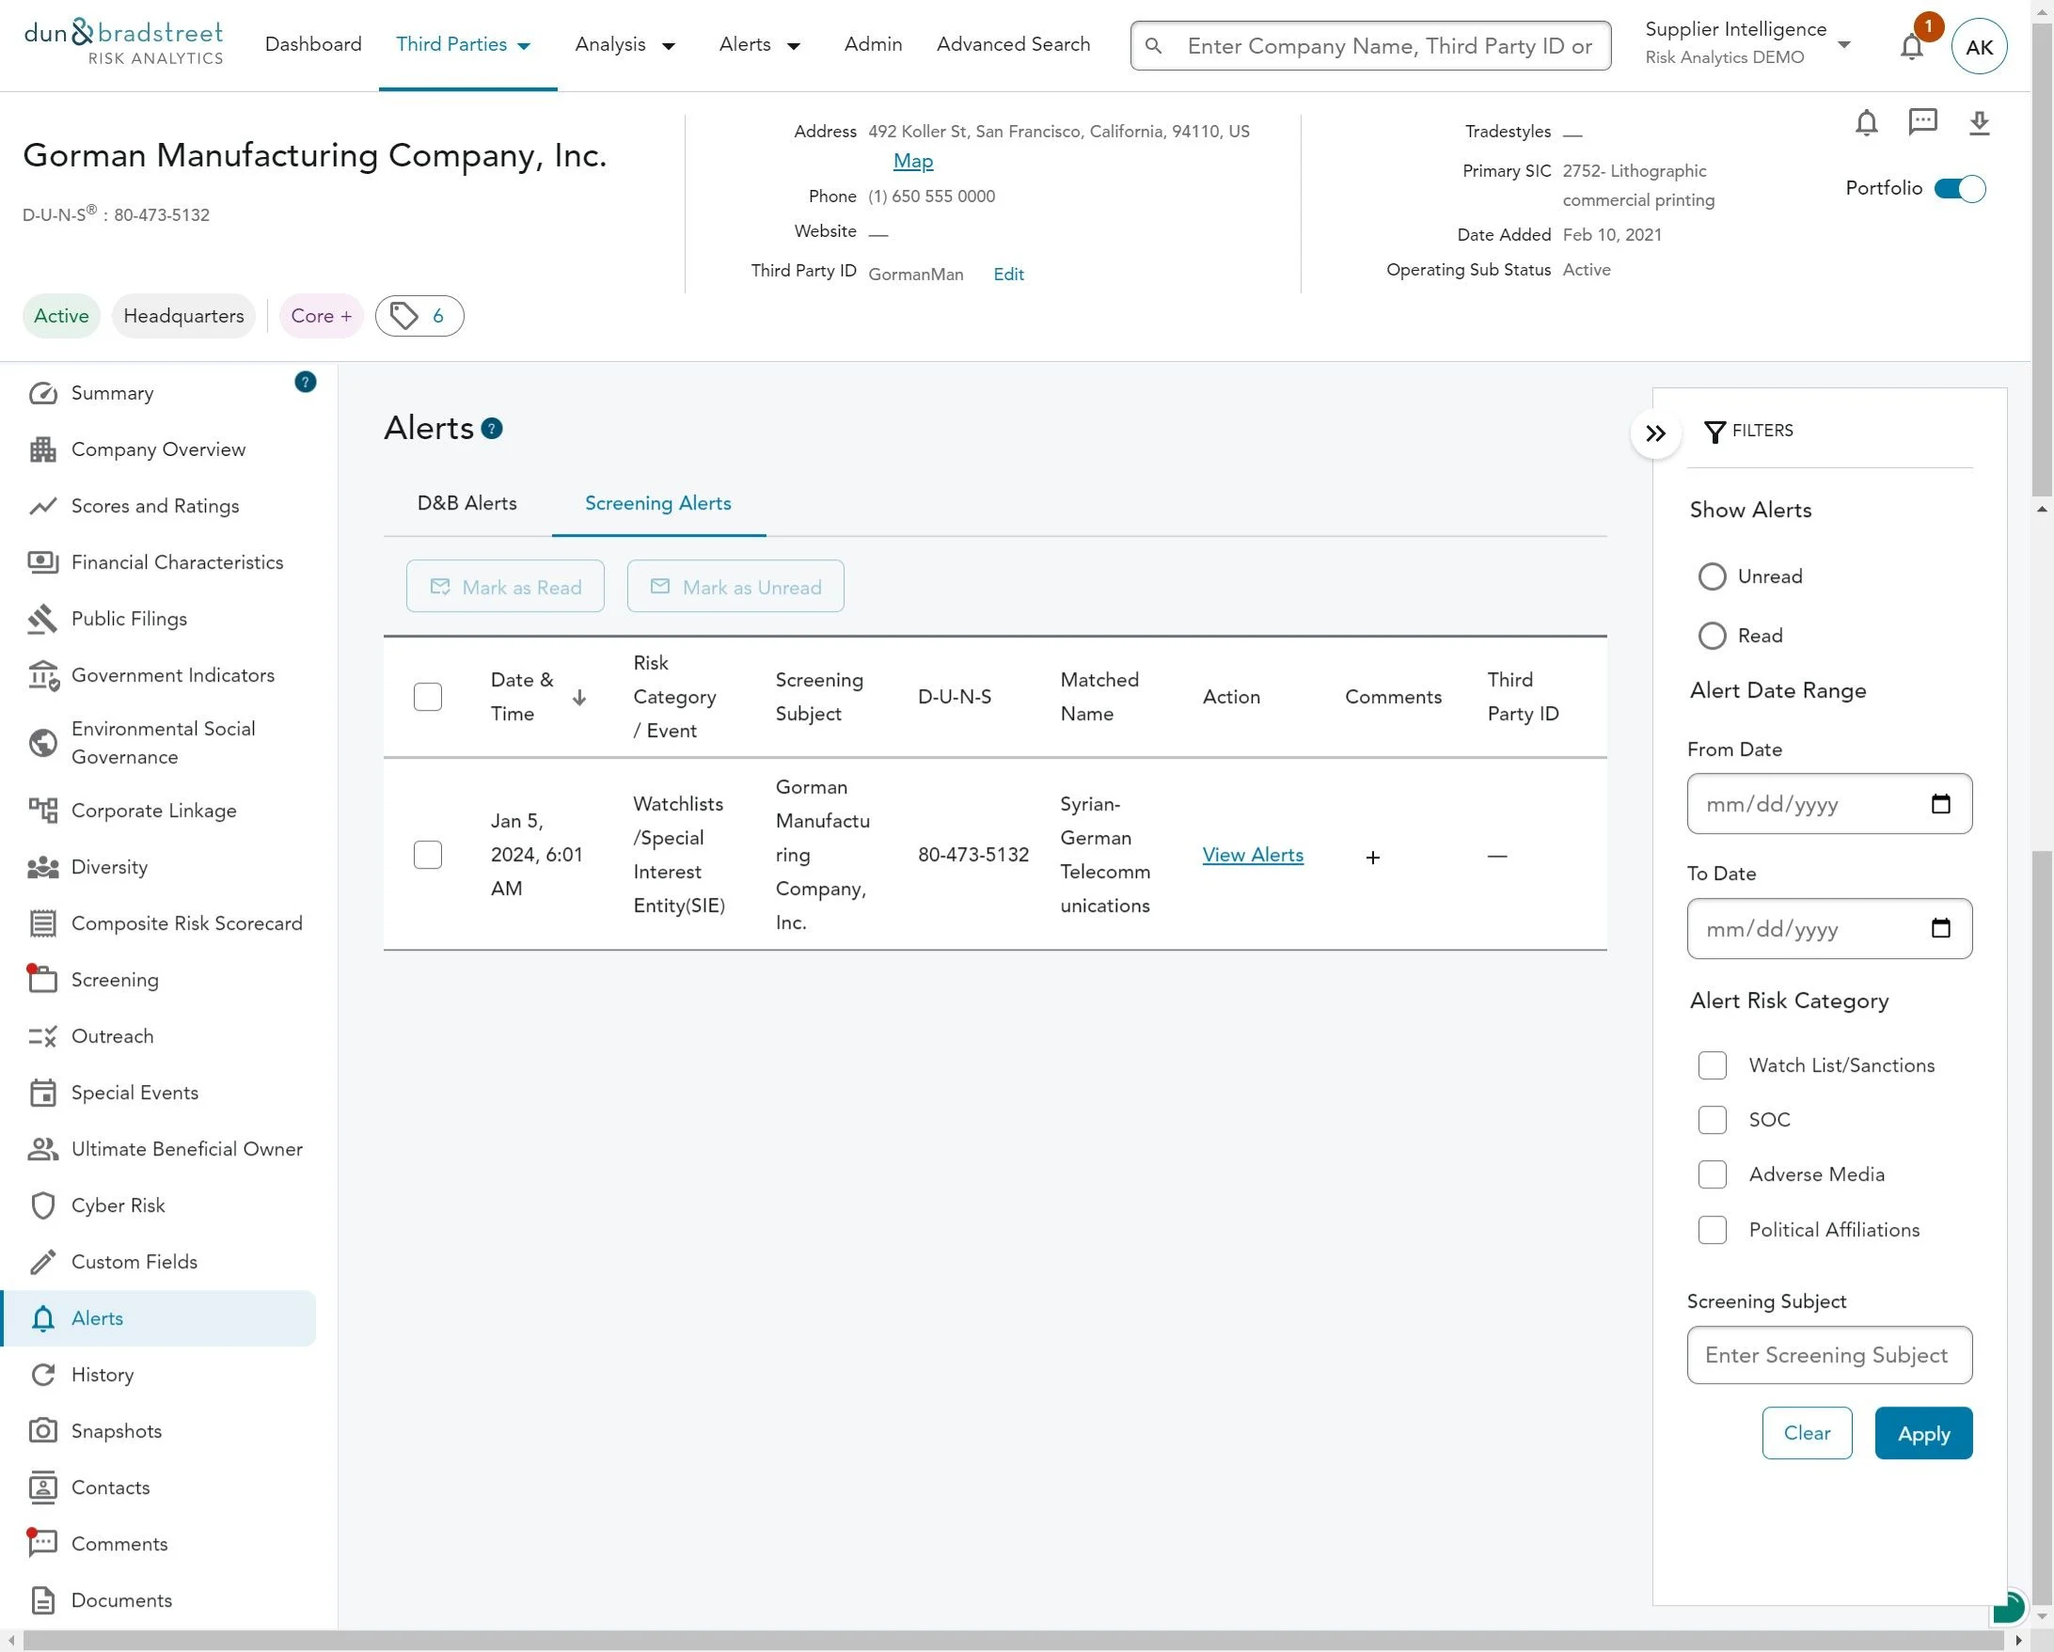
Task: Expand the Third Parties dropdown menu
Action: pyautogui.click(x=464, y=45)
